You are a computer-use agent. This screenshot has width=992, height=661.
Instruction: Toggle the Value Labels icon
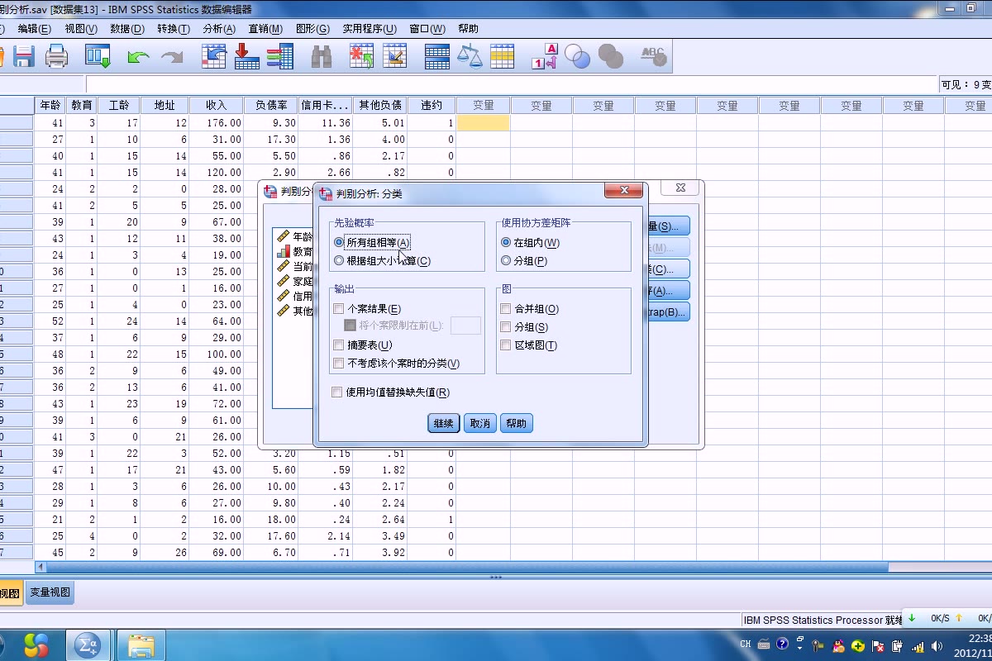click(542, 56)
